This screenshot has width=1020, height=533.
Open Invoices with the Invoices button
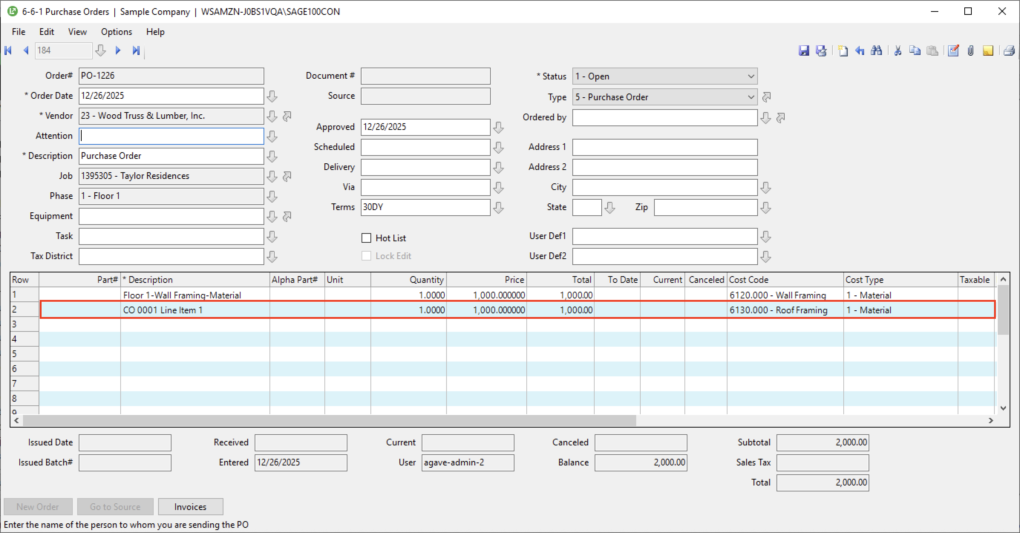(190, 507)
